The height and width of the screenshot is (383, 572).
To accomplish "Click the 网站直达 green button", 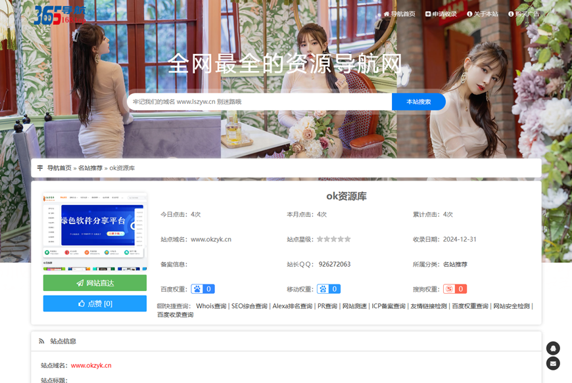I will pos(95,282).
